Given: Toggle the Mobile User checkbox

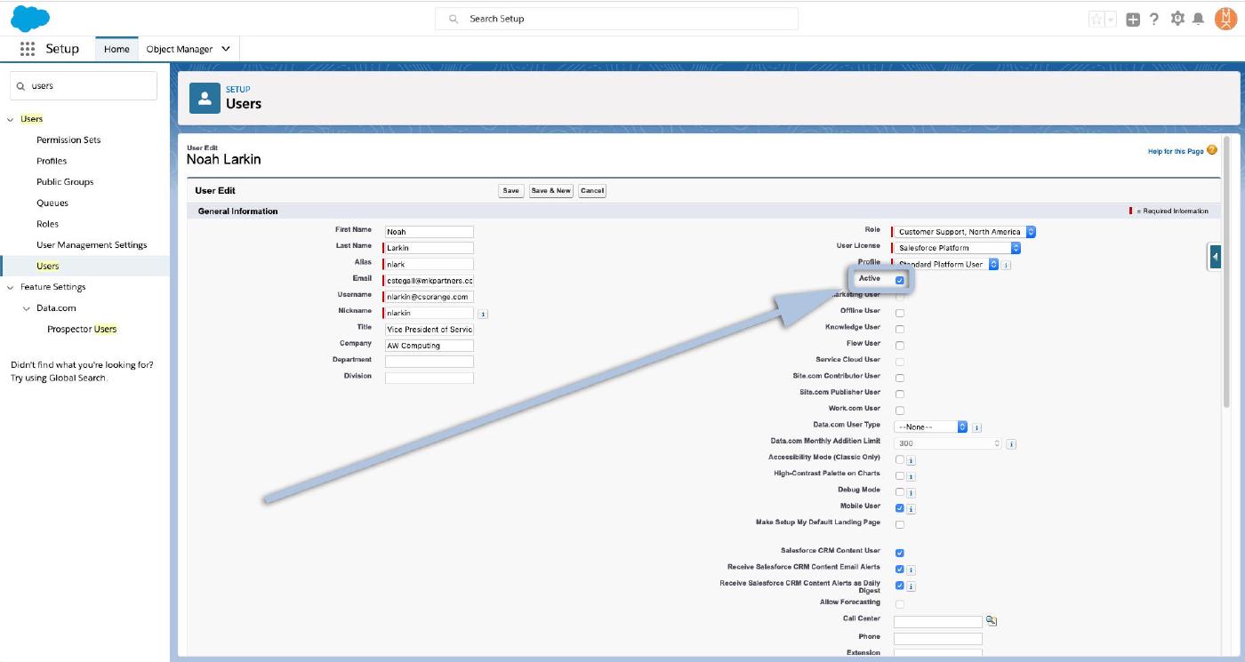Looking at the screenshot, I should point(900,508).
